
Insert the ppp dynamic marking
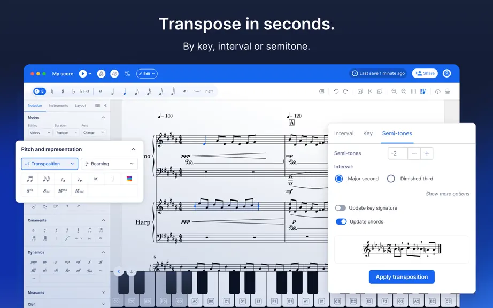click(34, 262)
